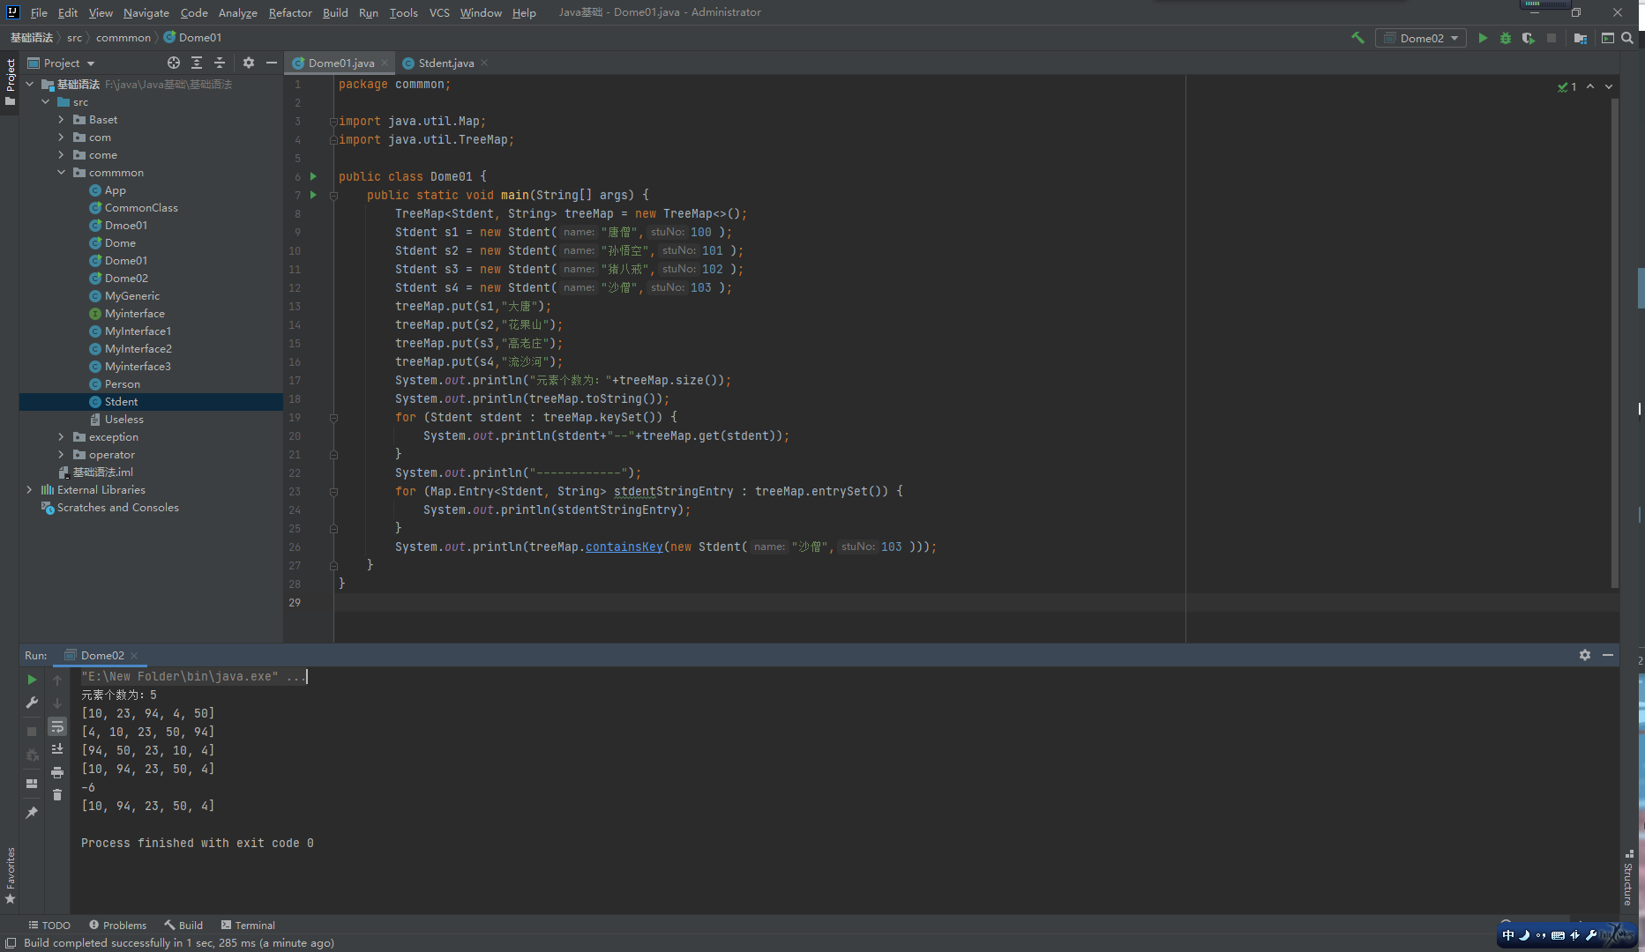
Task: Run Dome02 with the green Run icon
Action: pos(1483,38)
